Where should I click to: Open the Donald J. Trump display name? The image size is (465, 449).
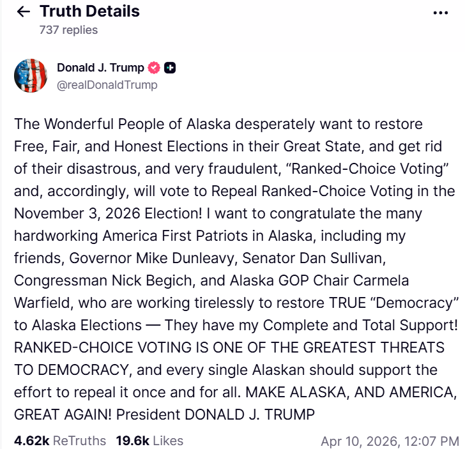[x=100, y=68]
